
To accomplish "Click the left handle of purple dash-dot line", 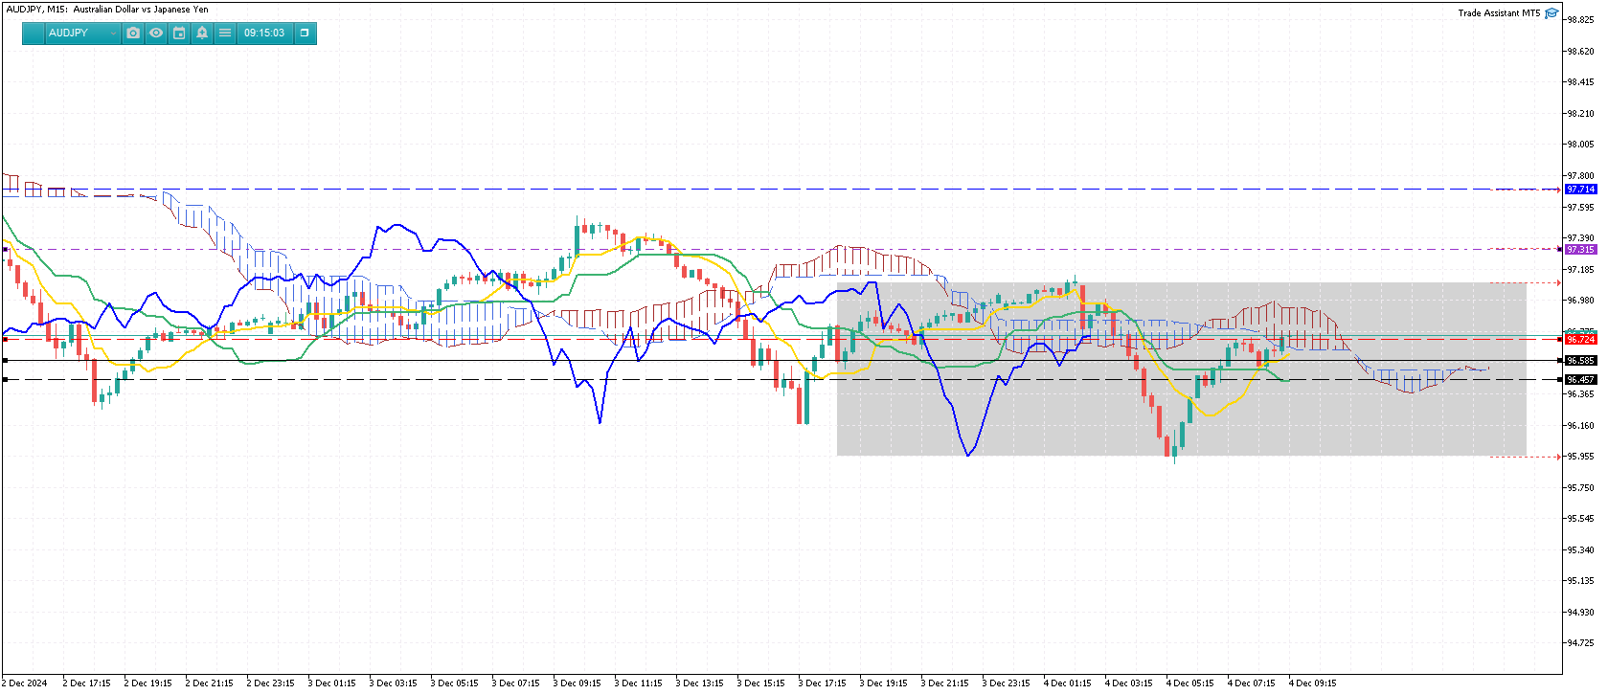I will point(5,250).
